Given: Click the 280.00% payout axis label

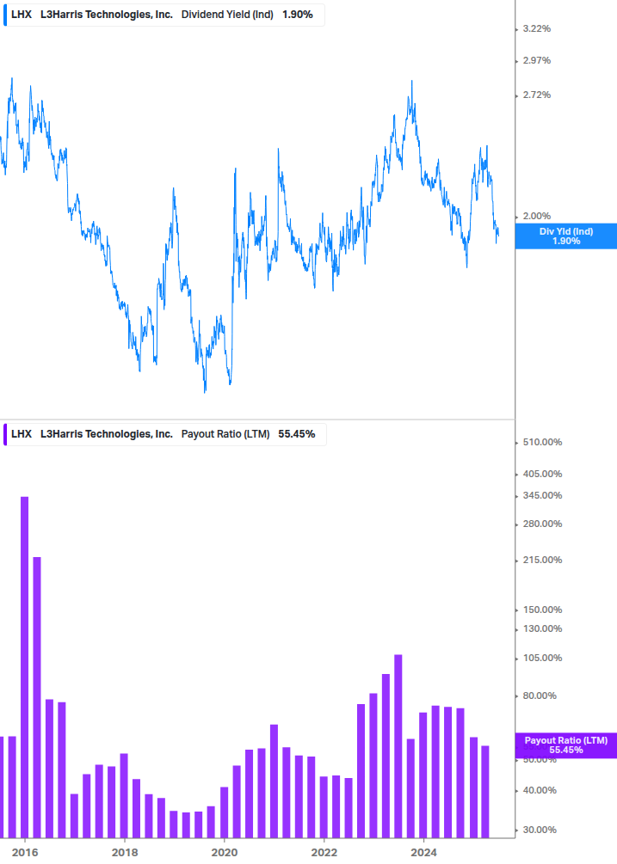Looking at the screenshot, I should (x=542, y=524).
